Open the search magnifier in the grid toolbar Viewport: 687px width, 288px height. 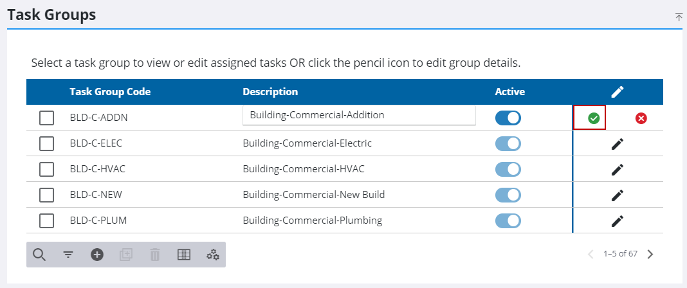coord(39,255)
